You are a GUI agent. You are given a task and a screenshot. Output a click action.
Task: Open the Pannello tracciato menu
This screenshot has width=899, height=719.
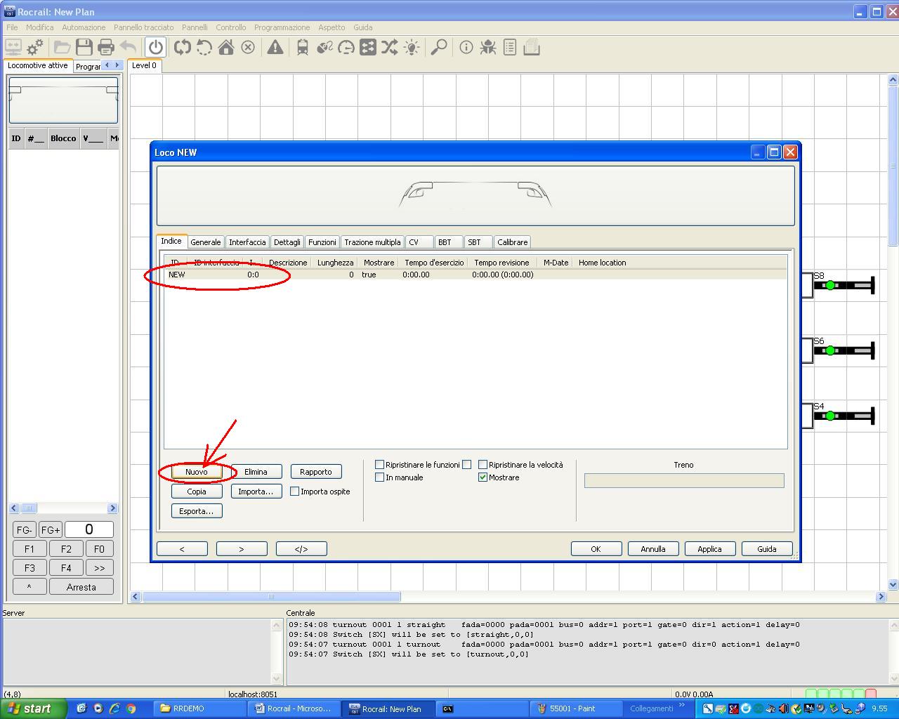pos(143,27)
